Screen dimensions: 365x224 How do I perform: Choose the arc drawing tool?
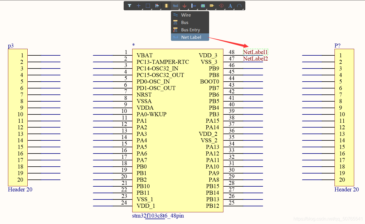pyautogui.click(x=239, y=5)
